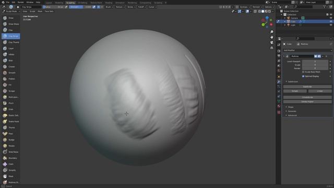Click the Subdivide button
Screen dimensions: 334x188
[307, 87]
